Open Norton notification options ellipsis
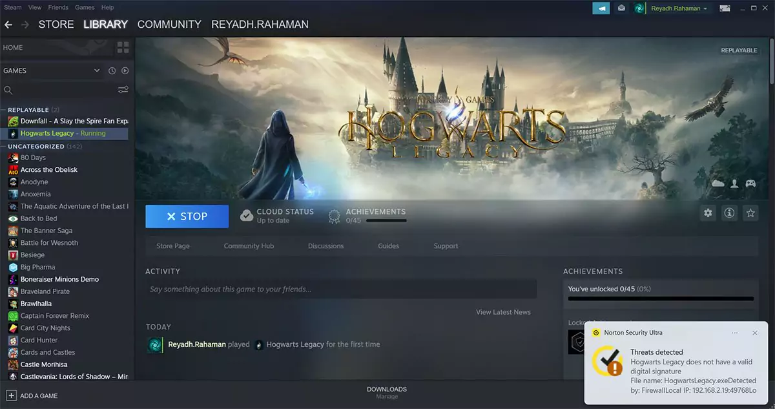The image size is (775, 409). (x=734, y=333)
